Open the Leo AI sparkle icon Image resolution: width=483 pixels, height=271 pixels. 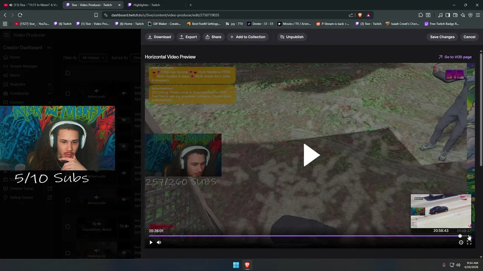[463, 15]
